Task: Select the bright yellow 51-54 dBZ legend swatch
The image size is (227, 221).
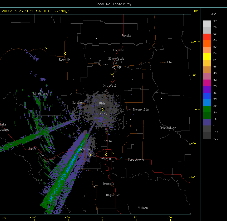Action: (x=207, y=56)
